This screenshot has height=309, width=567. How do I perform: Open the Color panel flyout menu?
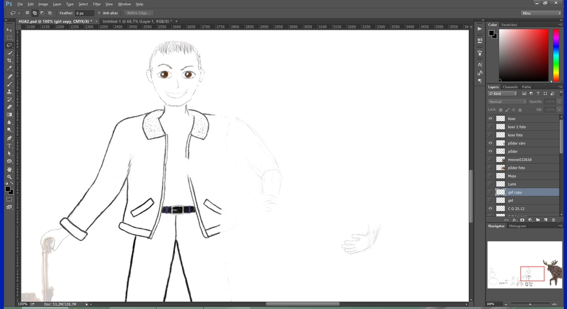560,25
